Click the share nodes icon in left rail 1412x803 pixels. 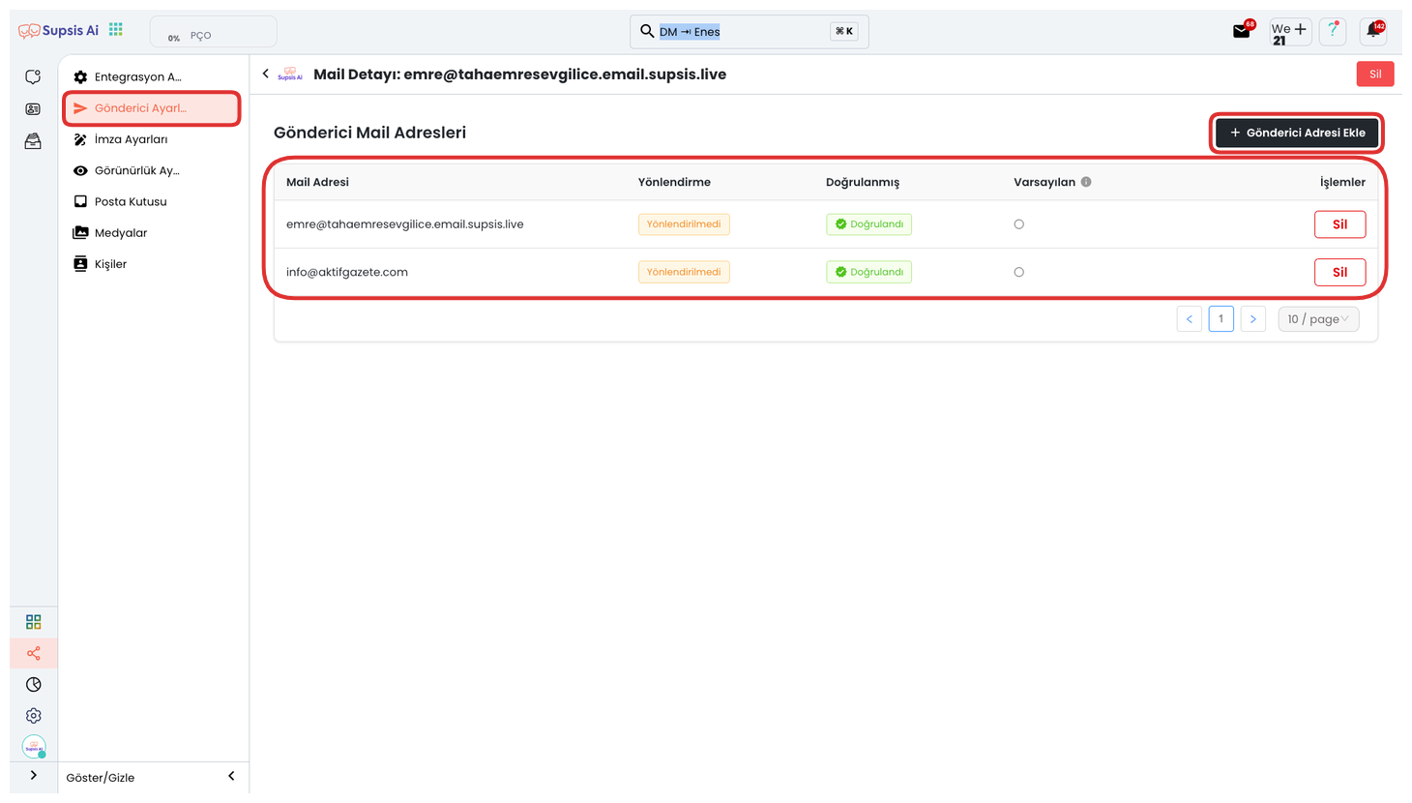tap(34, 654)
